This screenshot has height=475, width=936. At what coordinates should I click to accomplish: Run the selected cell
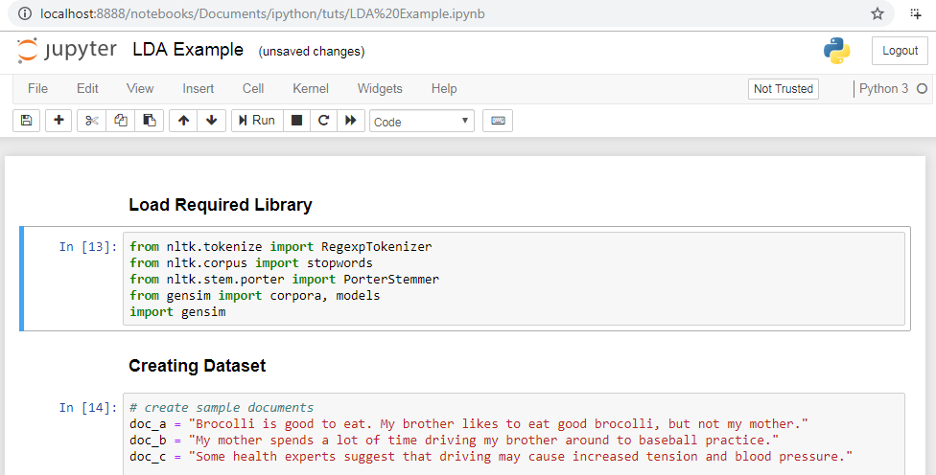click(257, 121)
